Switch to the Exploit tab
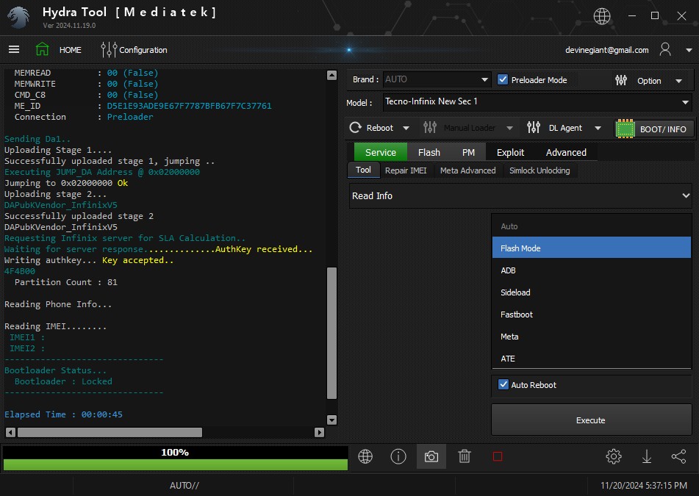The width and height of the screenshot is (699, 496). (510, 152)
